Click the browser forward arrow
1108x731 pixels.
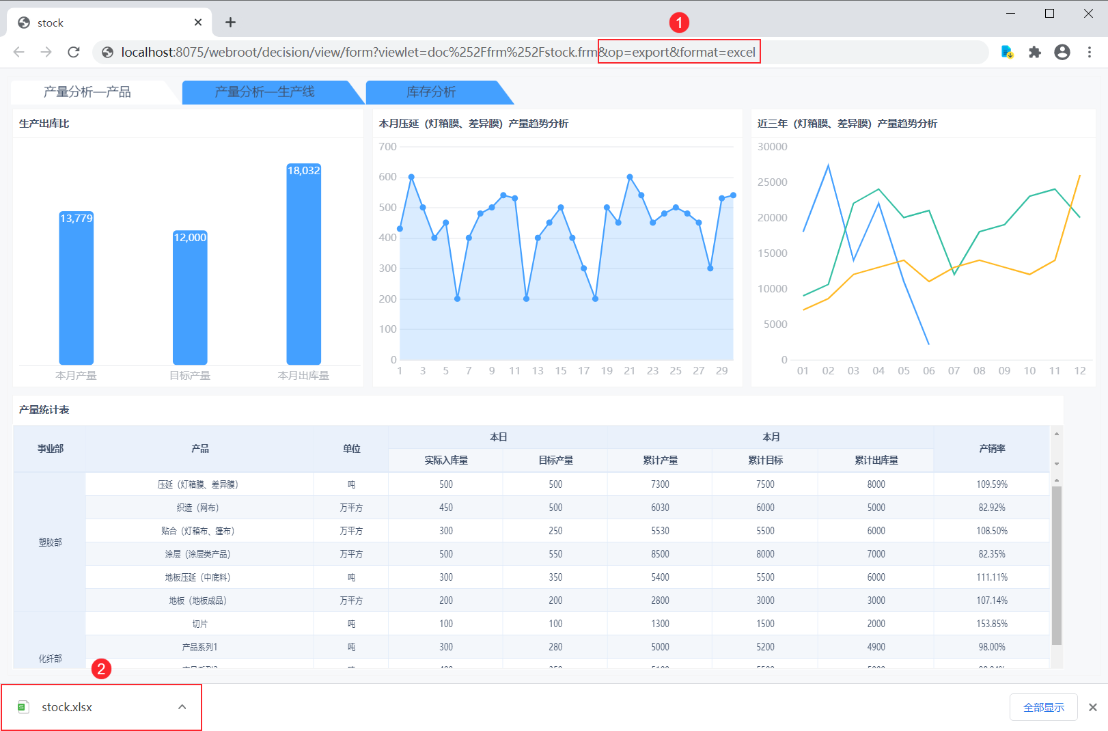46,52
